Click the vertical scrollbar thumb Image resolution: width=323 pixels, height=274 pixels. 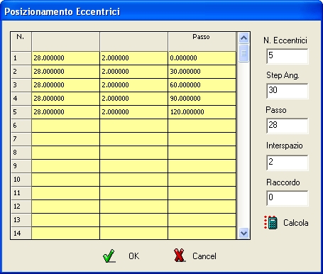(243, 53)
